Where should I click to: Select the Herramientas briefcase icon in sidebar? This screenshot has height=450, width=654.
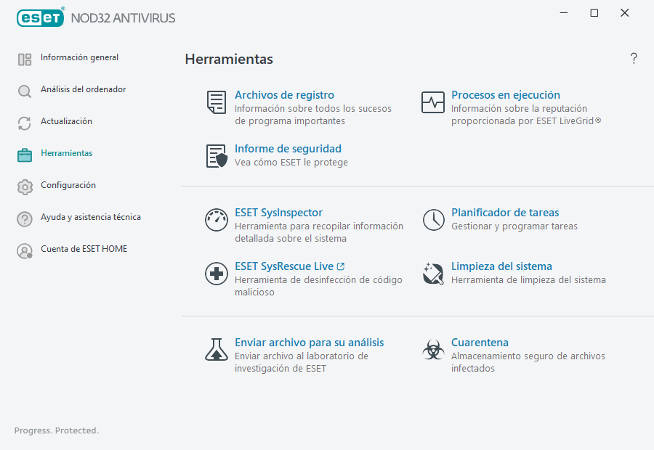25,154
